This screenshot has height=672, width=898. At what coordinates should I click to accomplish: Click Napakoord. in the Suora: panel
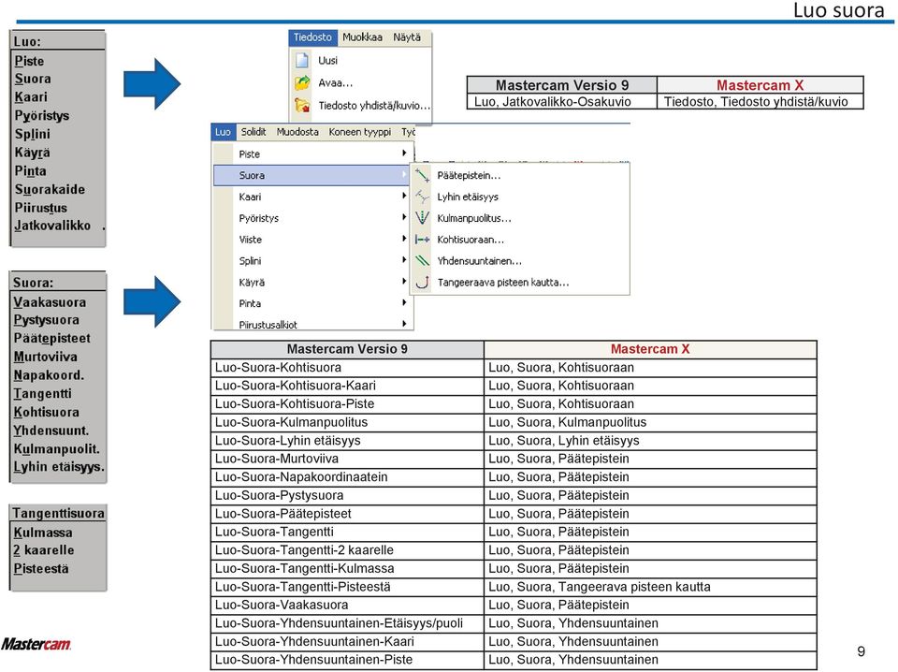tap(49, 375)
